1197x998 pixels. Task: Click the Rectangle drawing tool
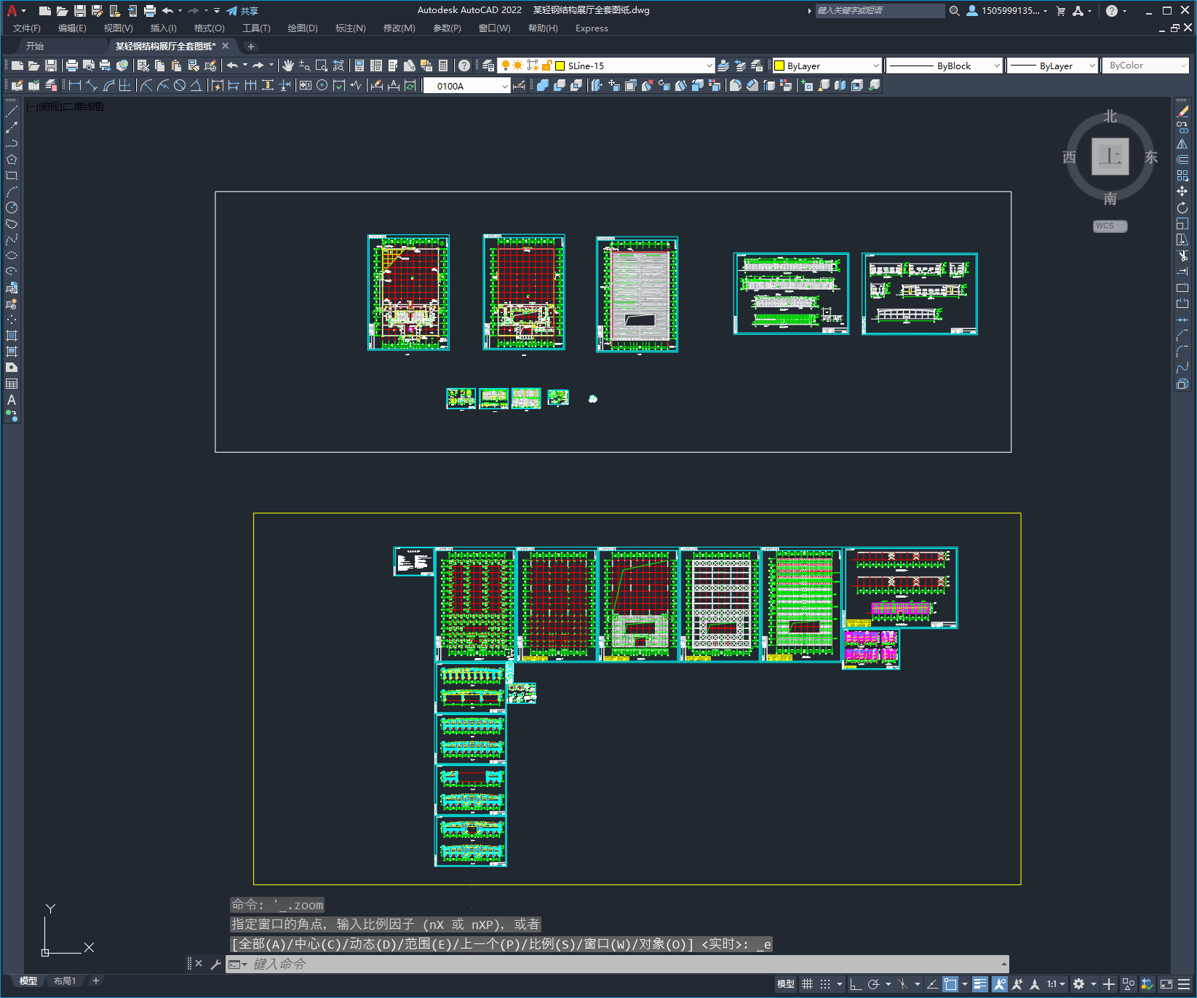[12, 175]
